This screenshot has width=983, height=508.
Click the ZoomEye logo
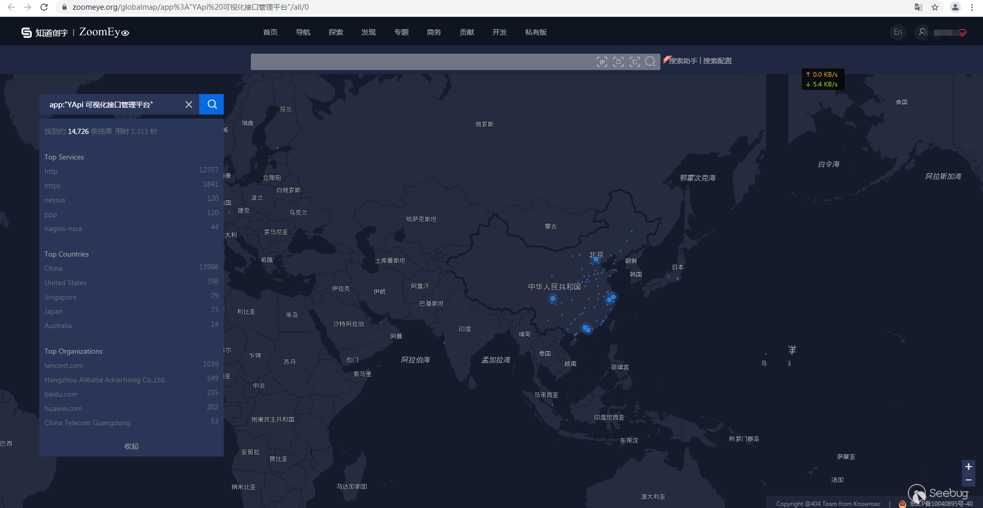point(104,32)
